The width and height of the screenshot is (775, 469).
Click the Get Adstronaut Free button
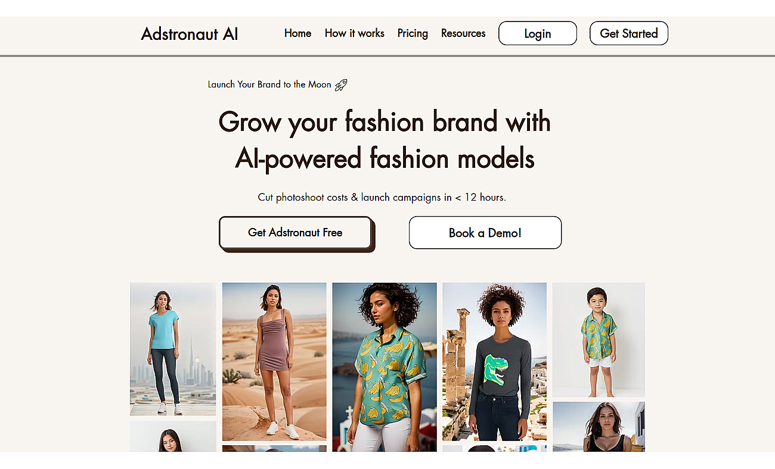296,233
